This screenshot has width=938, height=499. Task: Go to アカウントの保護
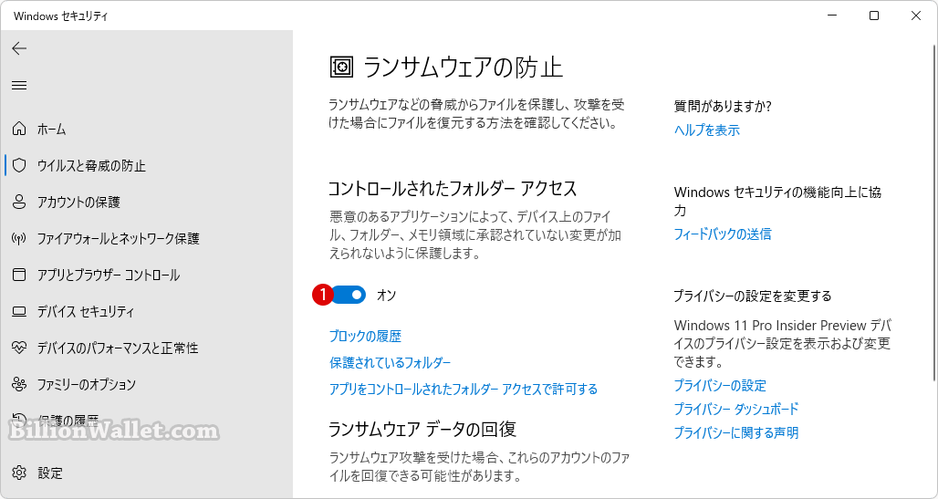pyautogui.click(x=78, y=202)
